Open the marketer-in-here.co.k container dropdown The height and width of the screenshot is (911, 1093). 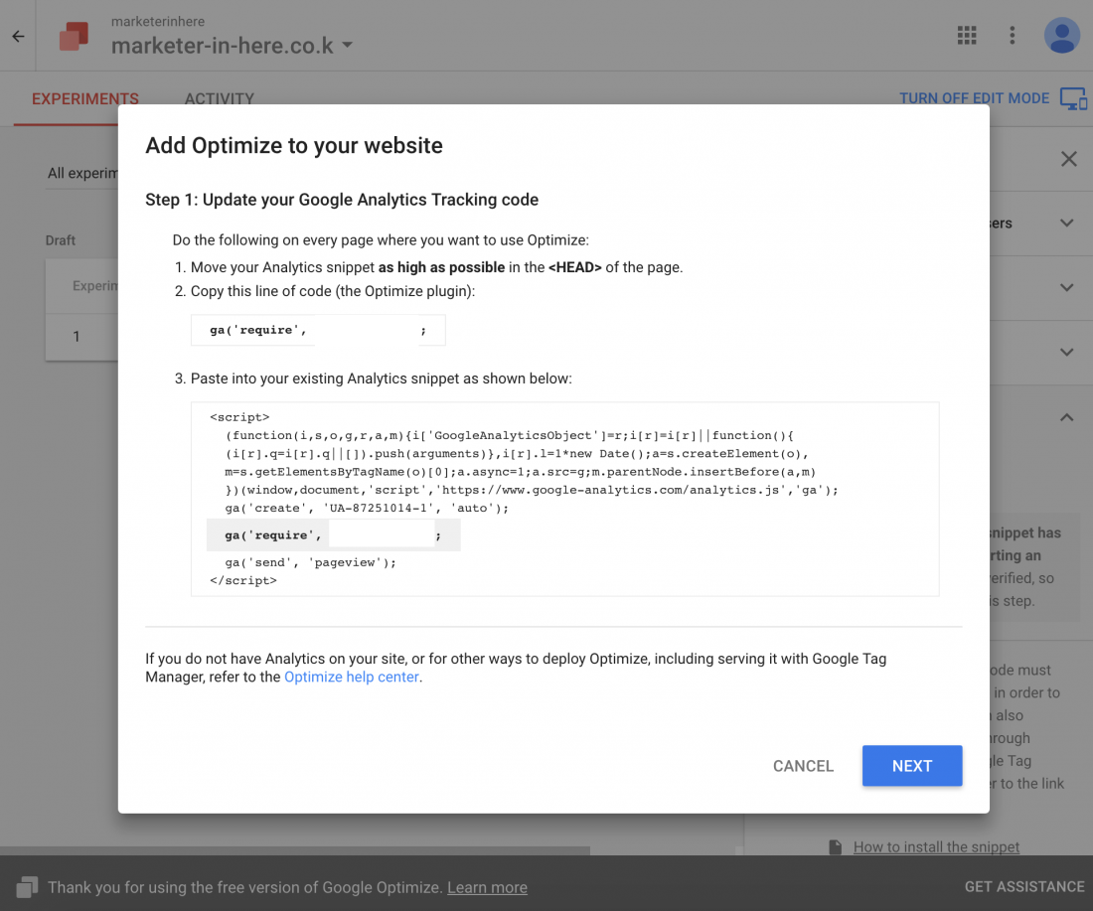(x=232, y=46)
